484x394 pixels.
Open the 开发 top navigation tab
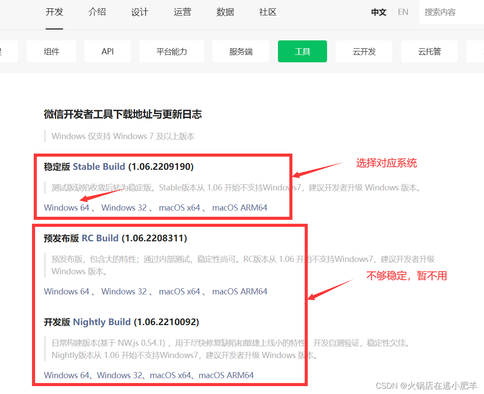[x=54, y=12]
